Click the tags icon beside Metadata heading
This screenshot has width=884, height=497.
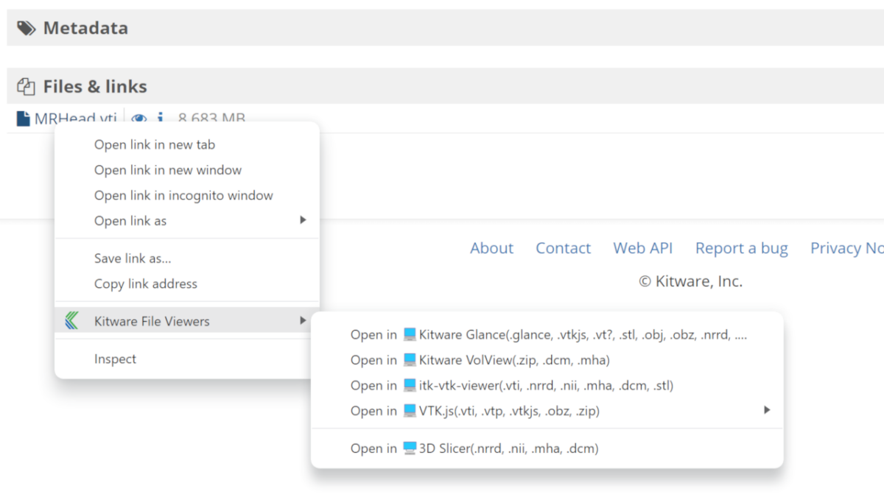click(27, 28)
